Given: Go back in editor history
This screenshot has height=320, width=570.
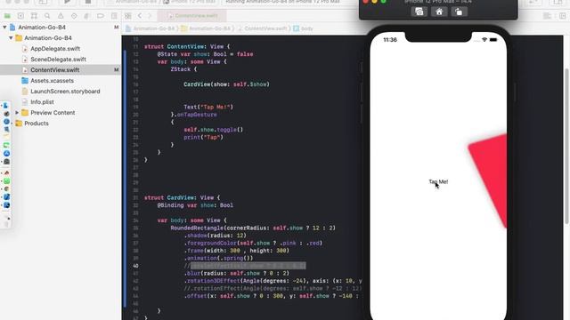Looking at the screenshot, I should pyautogui.click(x=140, y=16).
